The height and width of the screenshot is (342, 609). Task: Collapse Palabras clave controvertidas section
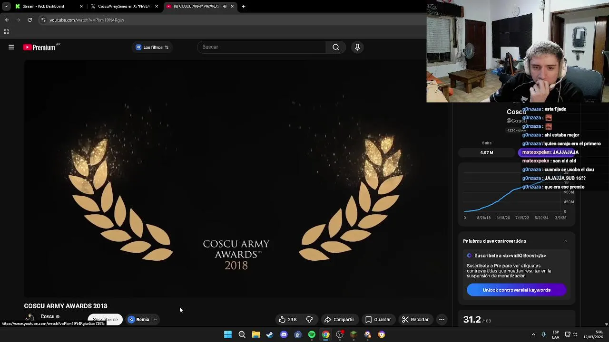click(x=566, y=241)
